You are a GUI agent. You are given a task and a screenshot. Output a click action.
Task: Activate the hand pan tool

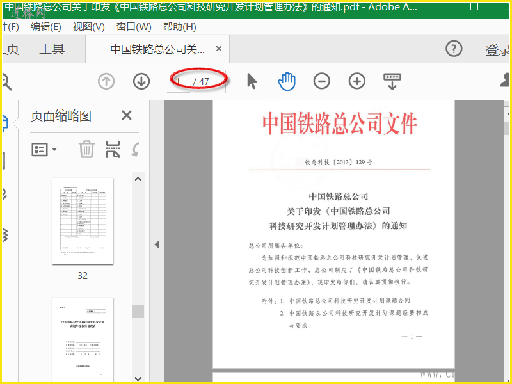287,81
